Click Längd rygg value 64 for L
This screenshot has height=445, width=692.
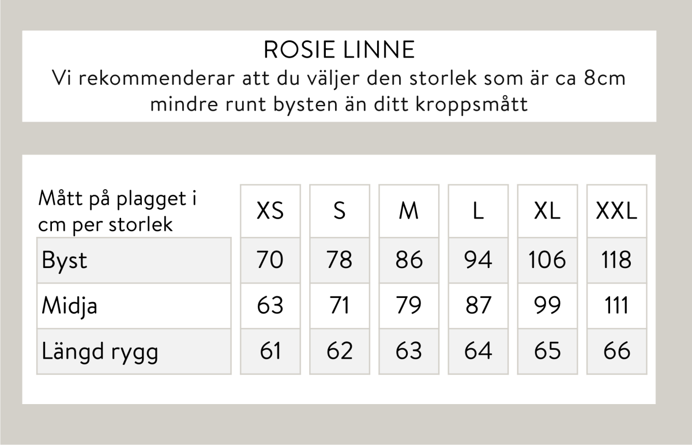pos(478,351)
